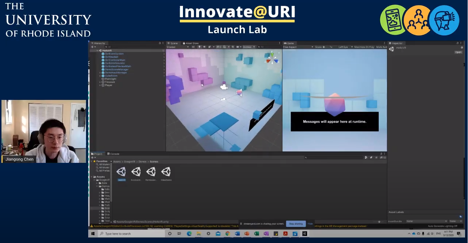Toggle Maximize On Play in Game view
The image size is (468, 243).
coord(364,47)
